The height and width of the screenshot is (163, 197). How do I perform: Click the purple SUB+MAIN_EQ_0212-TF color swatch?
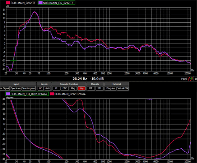coord(40,3)
